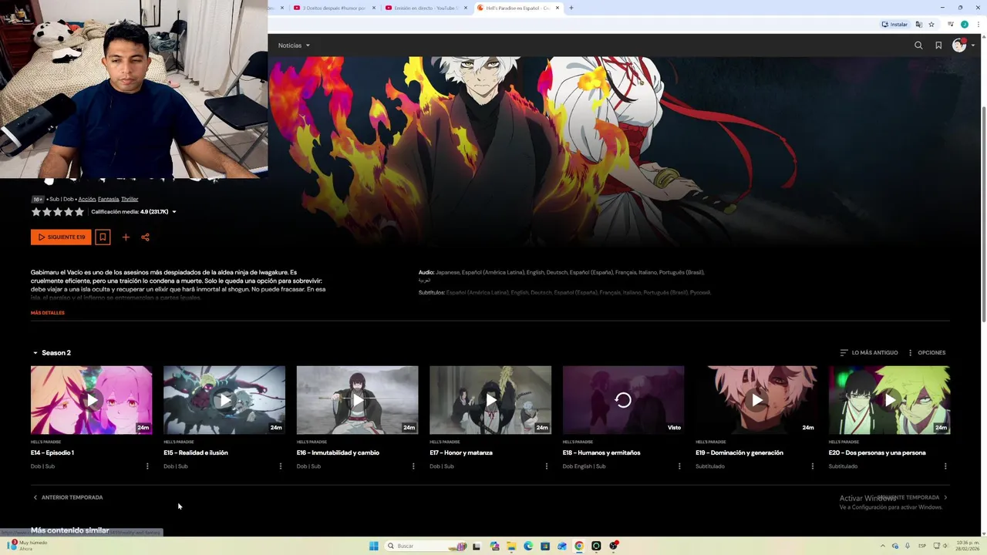Viewport: 987px width, 555px height.
Task: Switch to the Emisión en directo YouTube tab
Action: point(426,8)
